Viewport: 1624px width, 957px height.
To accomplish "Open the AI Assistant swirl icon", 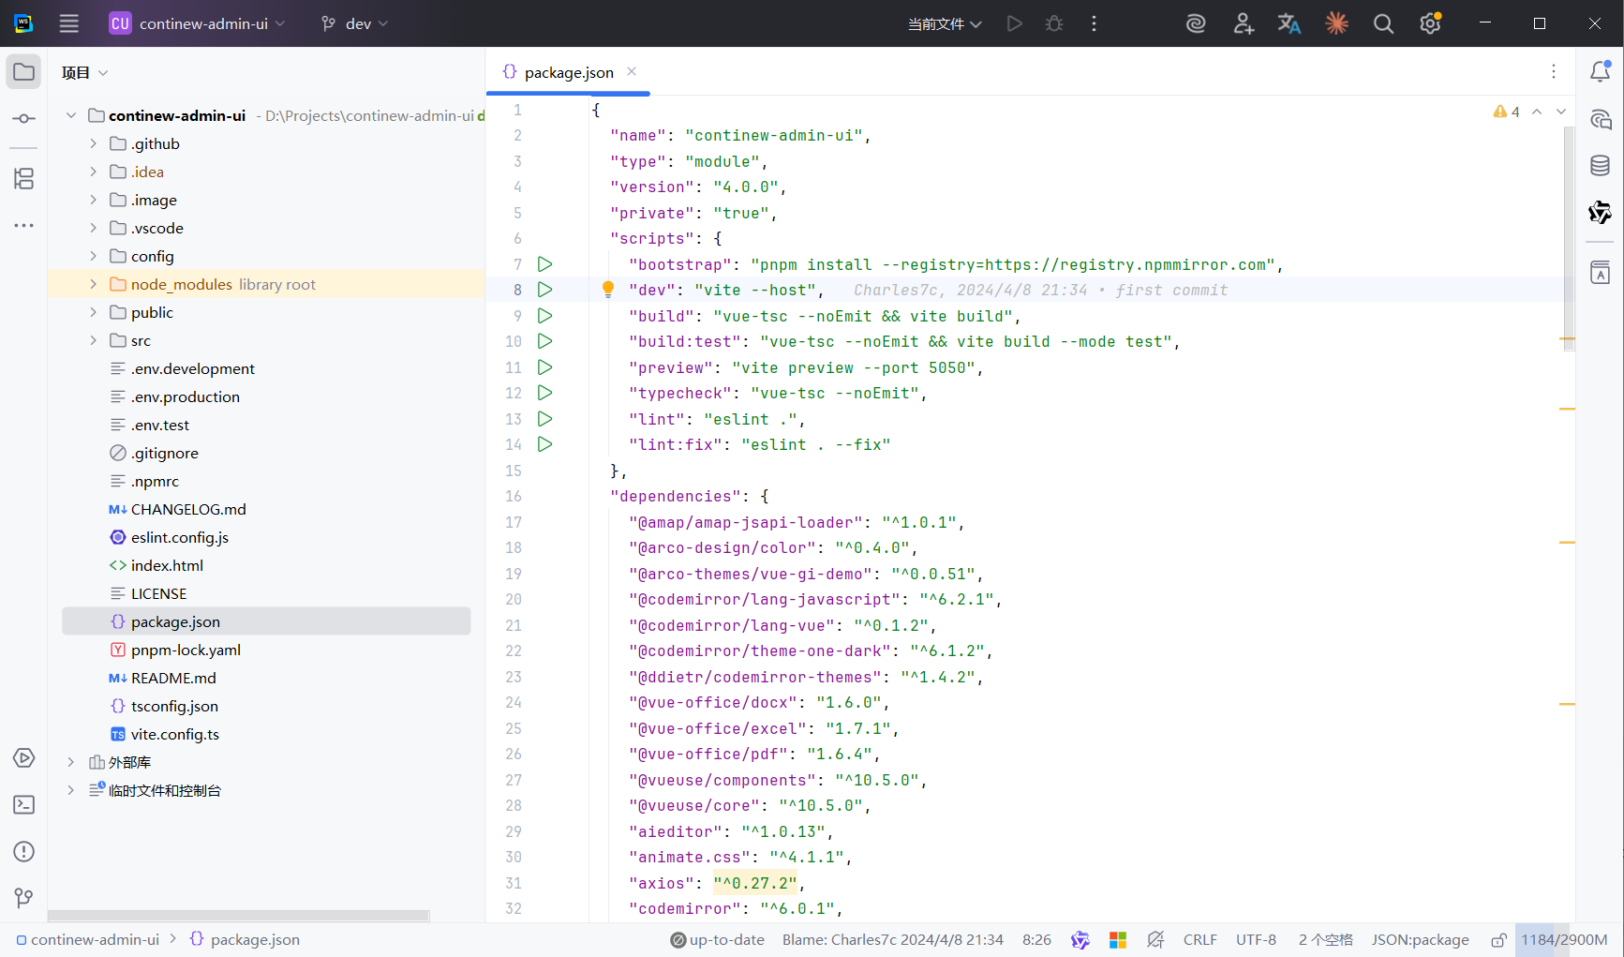I will pyautogui.click(x=1196, y=23).
